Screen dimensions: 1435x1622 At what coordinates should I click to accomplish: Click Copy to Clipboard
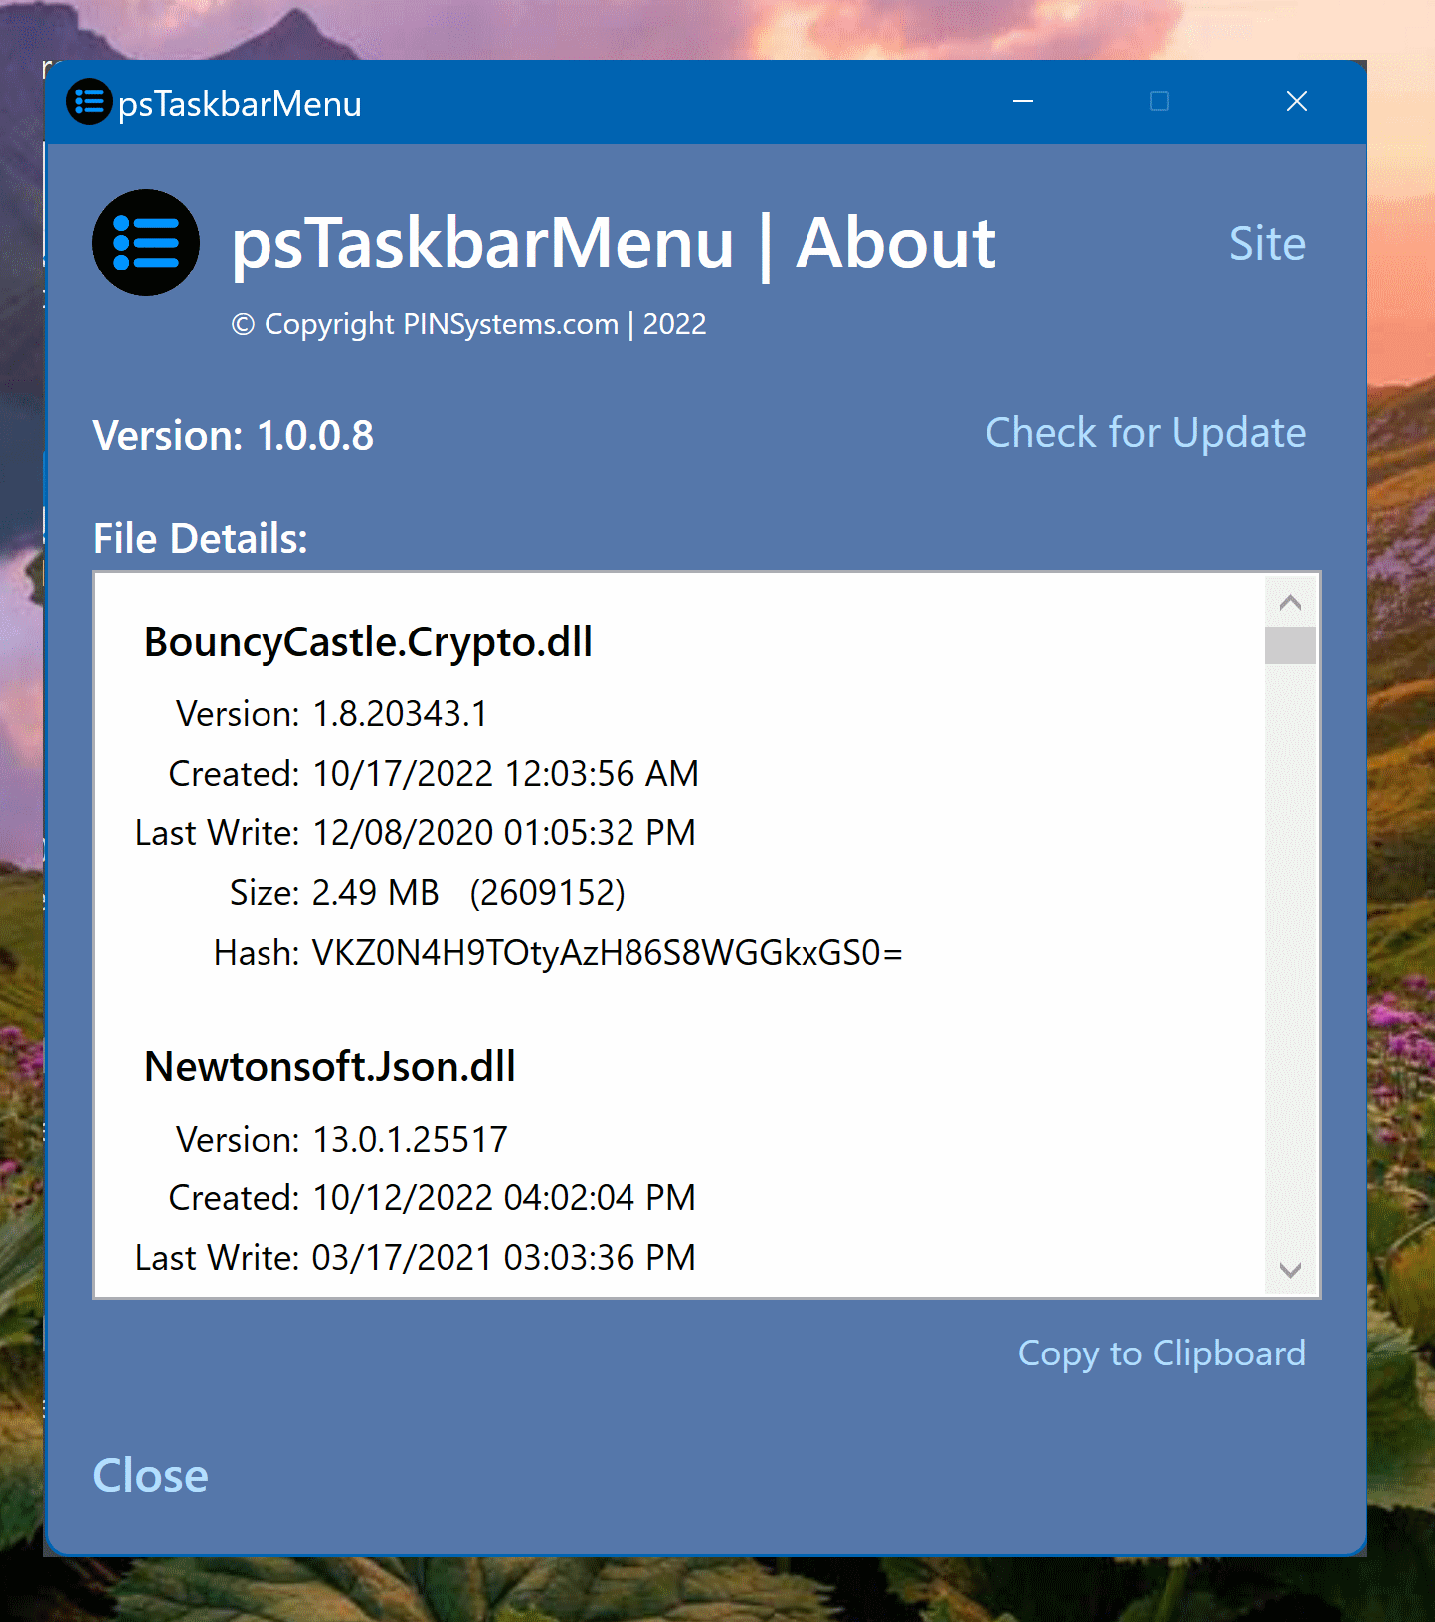[x=1162, y=1353]
